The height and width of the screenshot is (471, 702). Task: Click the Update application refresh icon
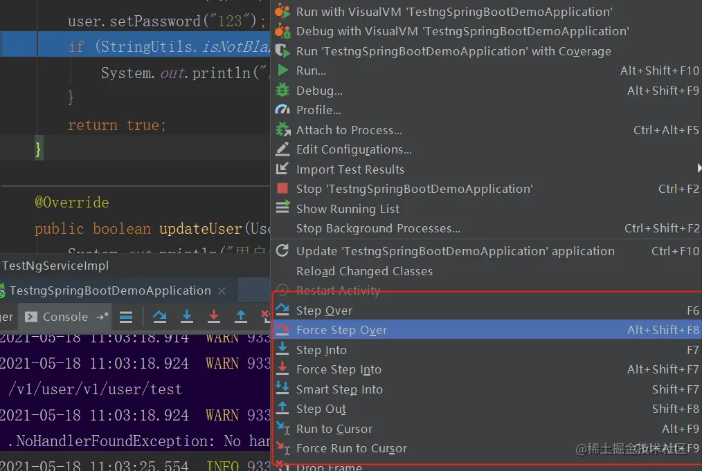tap(282, 250)
